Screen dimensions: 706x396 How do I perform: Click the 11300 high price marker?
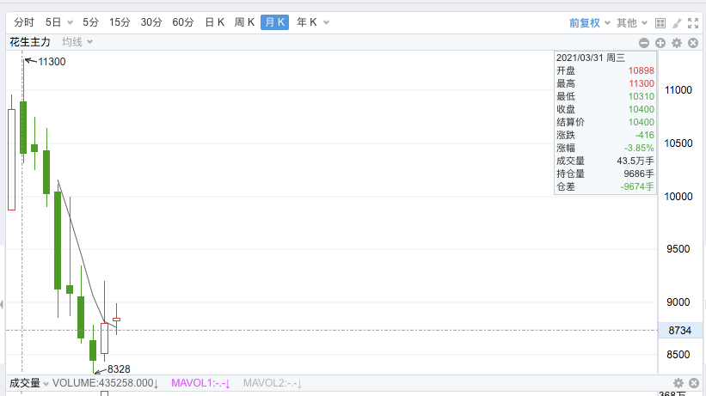click(52, 62)
